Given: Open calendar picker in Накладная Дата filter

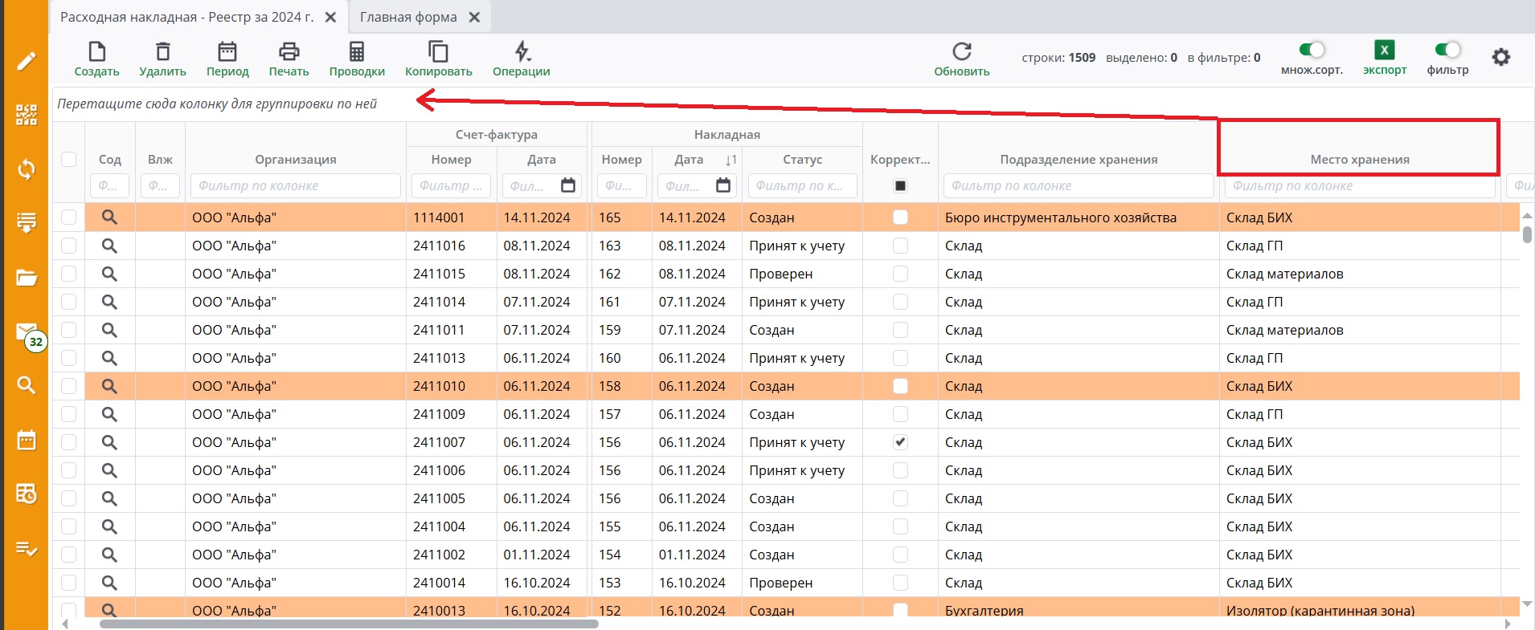Looking at the screenshot, I should pos(723,185).
